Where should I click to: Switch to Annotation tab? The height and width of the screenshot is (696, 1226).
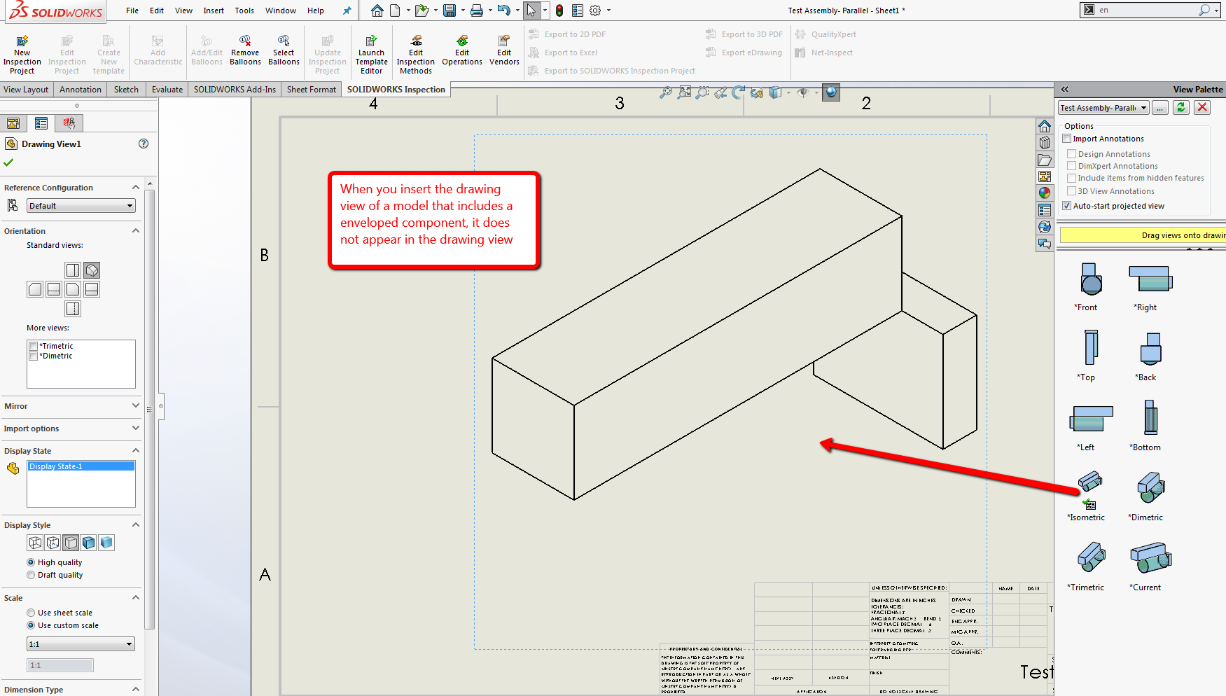tap(81, 90)
